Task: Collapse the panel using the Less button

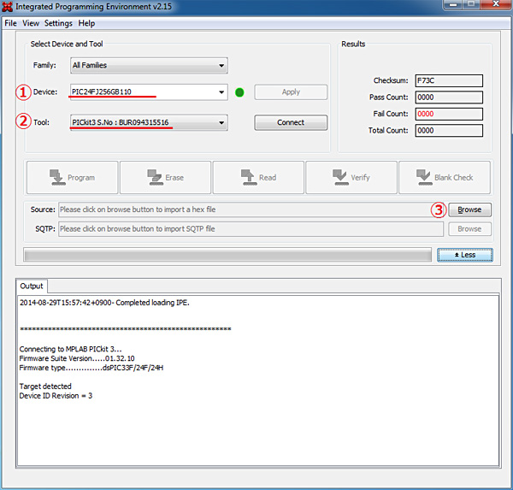Action: tap(463, 255)
